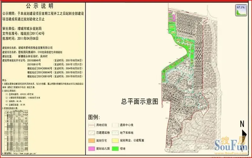The width and height of the screenshot is (252, 158).
Task: Click the 总平面示意图 map title
Action: coord(140,102)
